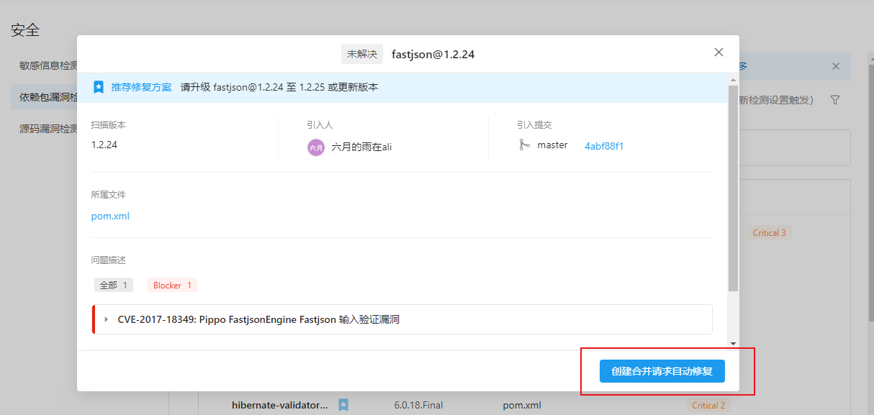Click the scanned version 1.2.24 value
Viewport: 874px width, 415px height.
(x=104, y=145)
